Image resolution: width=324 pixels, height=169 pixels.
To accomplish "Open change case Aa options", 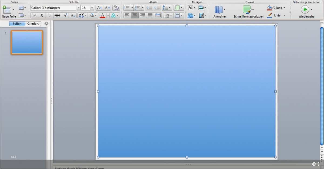I will pyautogui.click(x=93, y=15).
